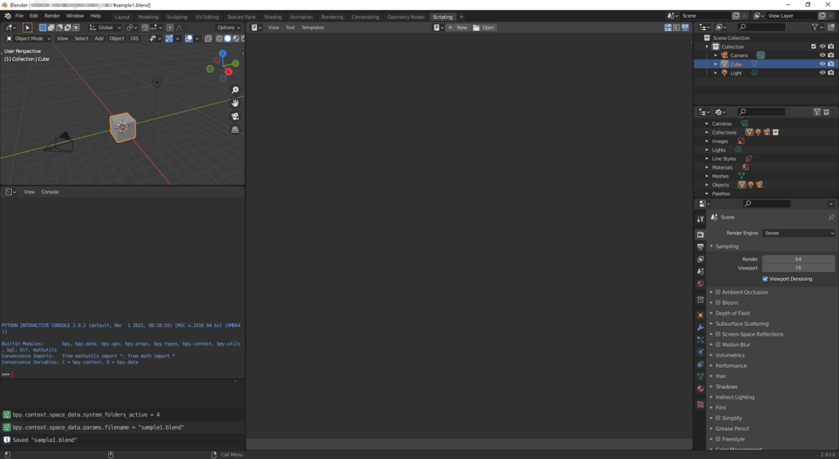
Task: Expand the Materials row in data browser
Action: pyautogui.click(x=707, y=167)
